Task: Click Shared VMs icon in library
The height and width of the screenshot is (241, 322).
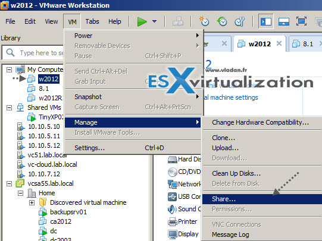Action: click(20, 107)
